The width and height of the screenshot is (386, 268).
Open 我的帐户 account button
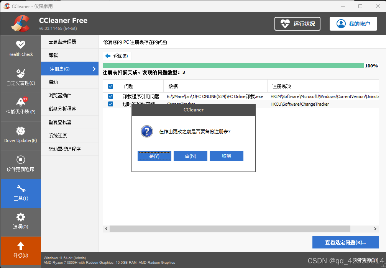point(353,24)
